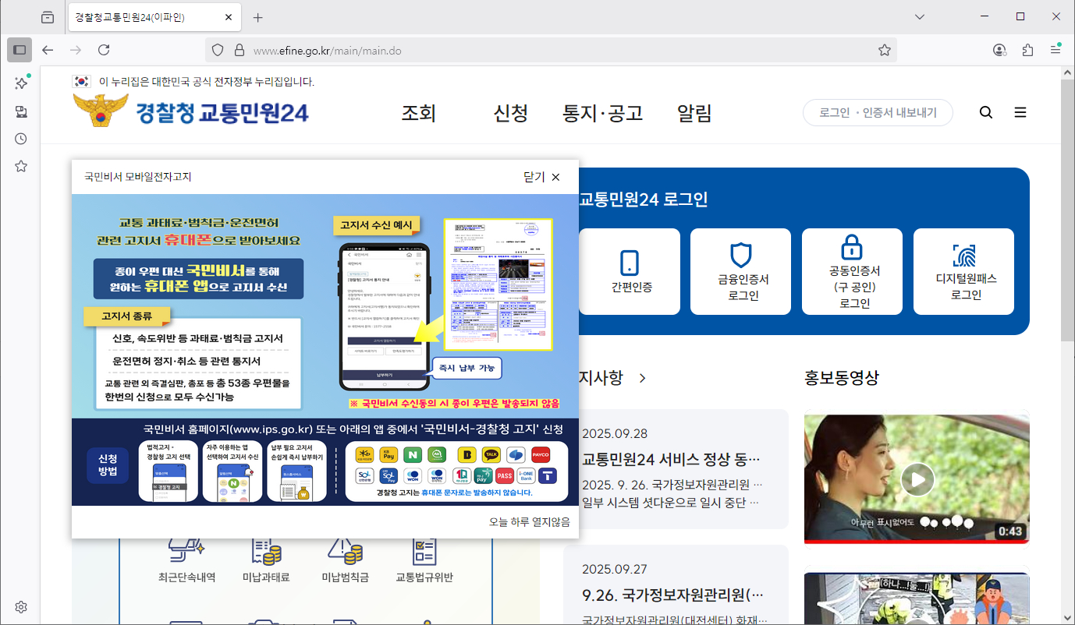Click the browser address bar URL

pyautogui.click(x=328, y=51)
